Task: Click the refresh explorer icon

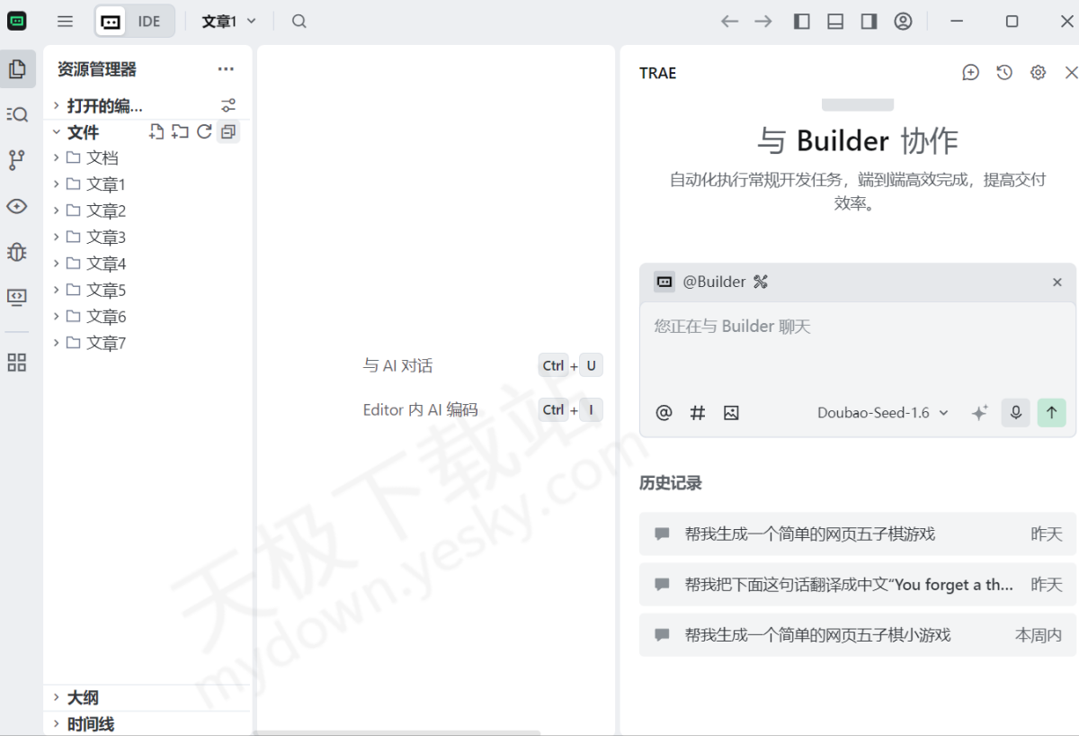Action: click(x=204, y=132)
